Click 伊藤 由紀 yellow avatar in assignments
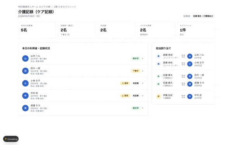This screenshot has height=145, width=233. [158, 96]
